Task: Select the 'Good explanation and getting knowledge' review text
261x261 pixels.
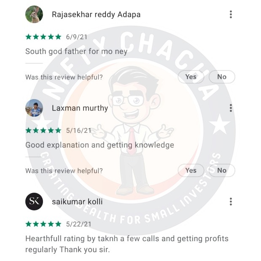Action: (100, 145)
